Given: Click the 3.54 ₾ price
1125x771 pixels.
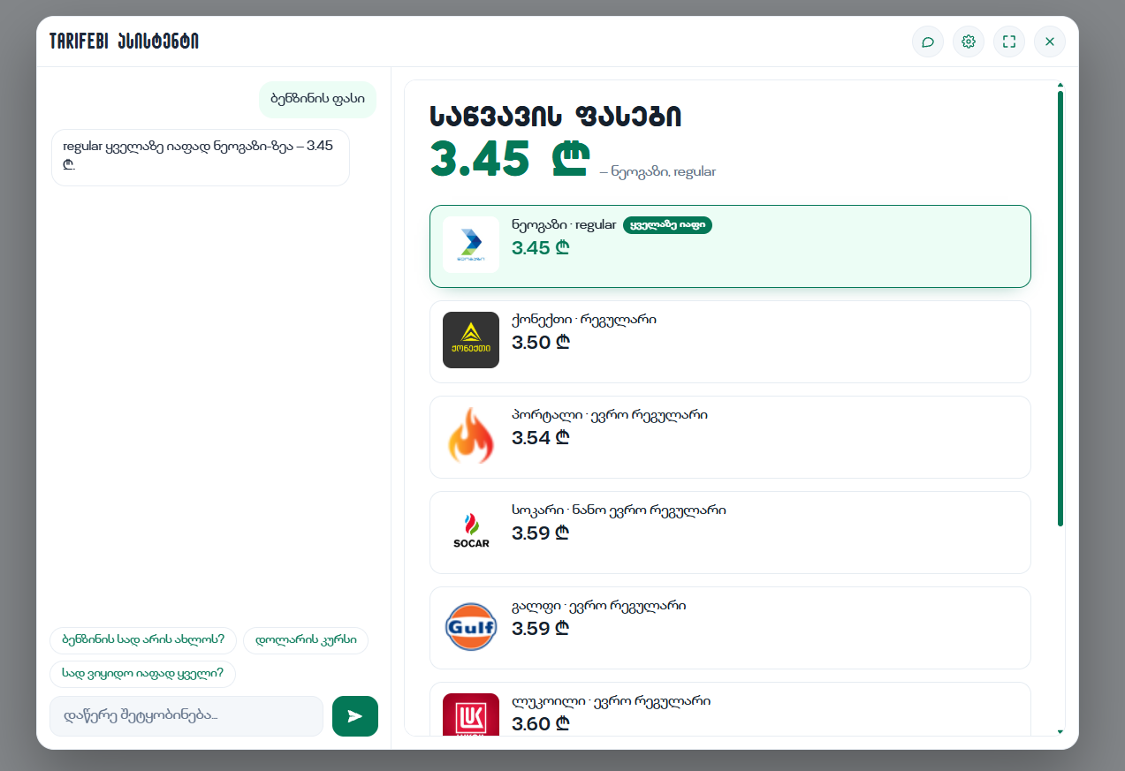Looking at the screenshot, I should coord(541,439).
